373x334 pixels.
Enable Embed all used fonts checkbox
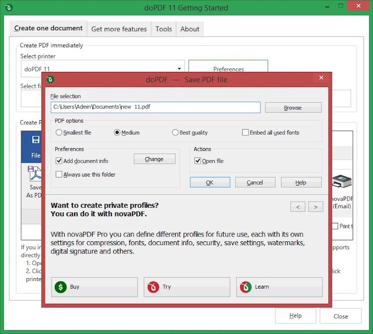(x=246, y=133)
